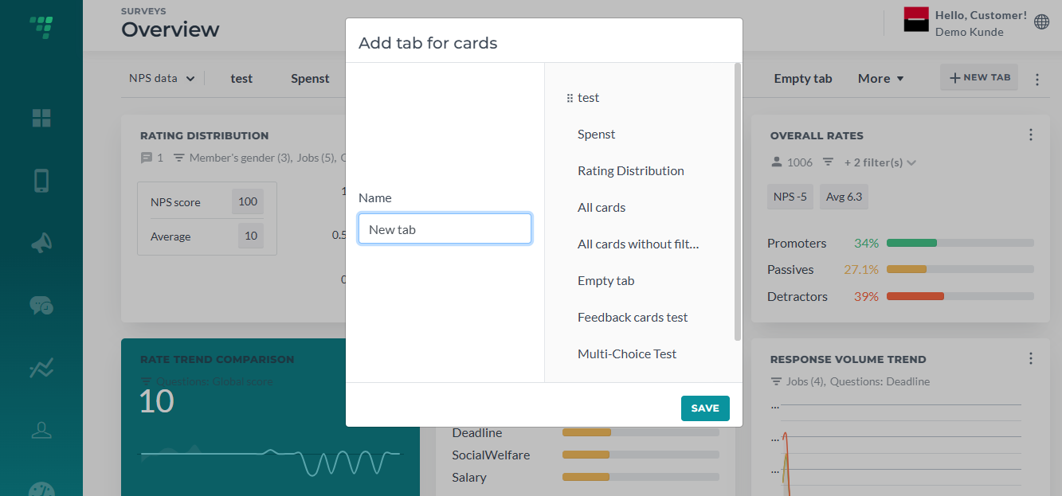Expand the + 2 filter(s) chevron
This screenshot has height=496, width=1062.
911,162
